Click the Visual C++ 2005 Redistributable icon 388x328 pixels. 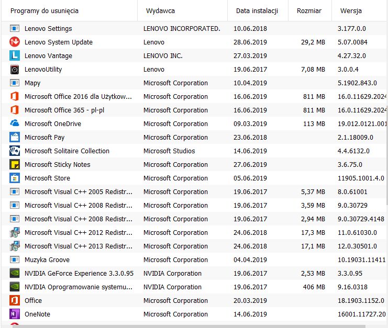[x=15, y=191]
